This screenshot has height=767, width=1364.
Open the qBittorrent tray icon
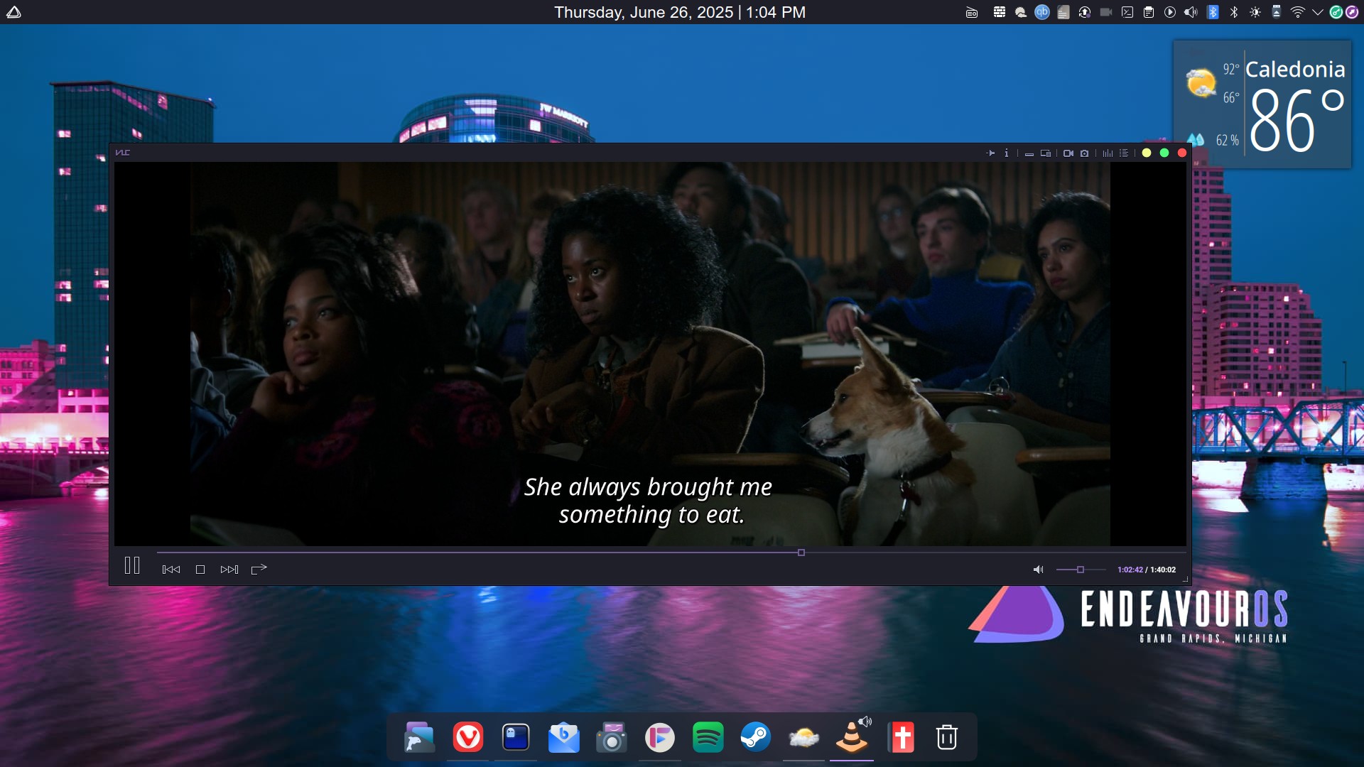[x=1042, y=12]
